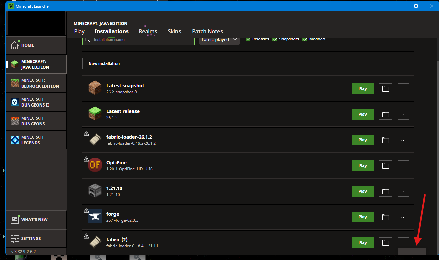Open the folder for fabric-loader-26.1.2

click(x=385, y=140)
